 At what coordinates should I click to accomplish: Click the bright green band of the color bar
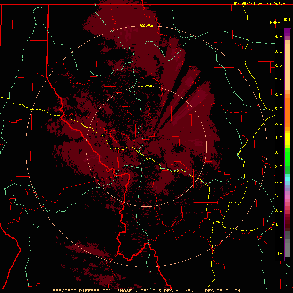[x=287, y=157]
